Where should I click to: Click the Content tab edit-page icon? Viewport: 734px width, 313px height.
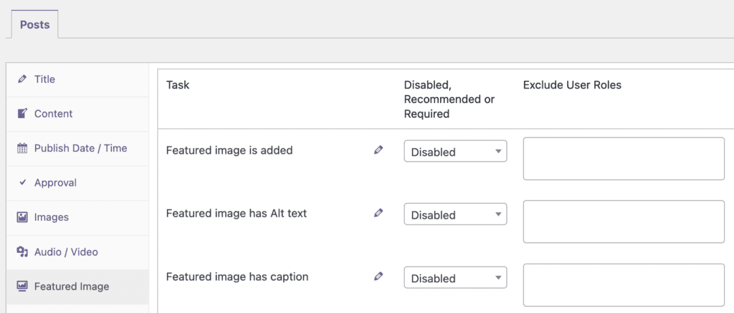tap(22, 114)
